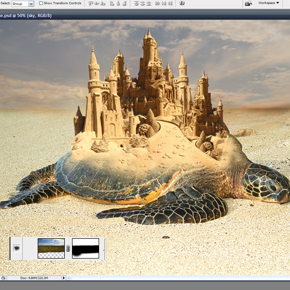The image size is (290, 290).
Task: Distribute right edges of layers
Action: (x=170, y=3)
